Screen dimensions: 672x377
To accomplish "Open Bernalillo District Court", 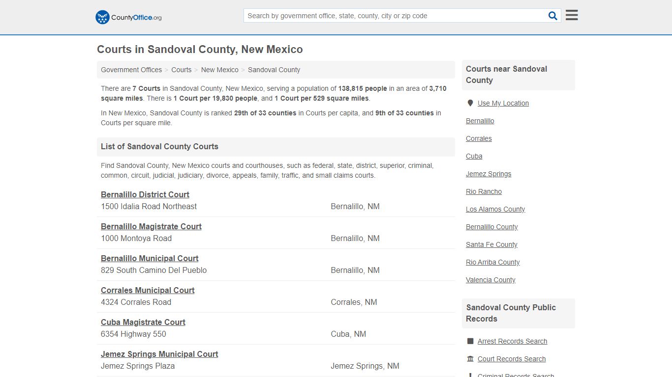I will coord(145,194).
